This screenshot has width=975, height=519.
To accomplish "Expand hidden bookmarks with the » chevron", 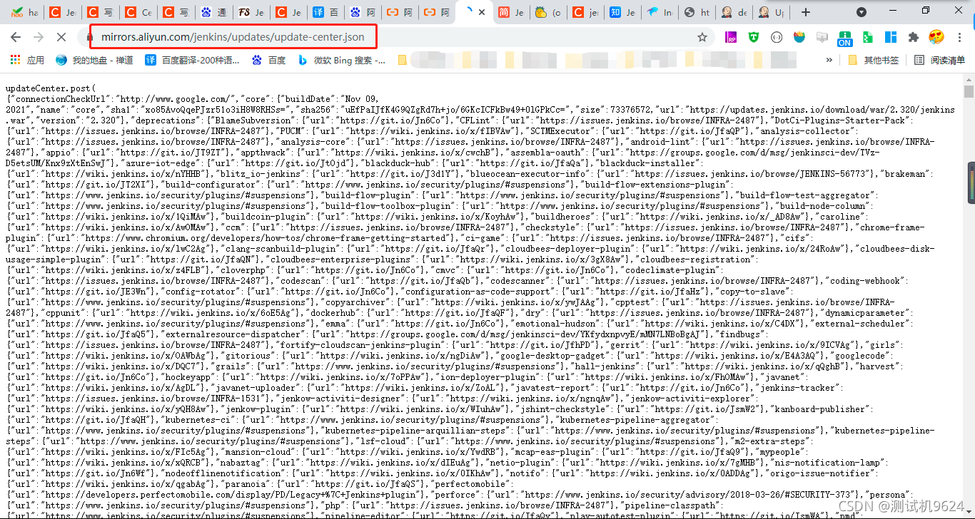I will pyautogui.click(x=829, y=61).
